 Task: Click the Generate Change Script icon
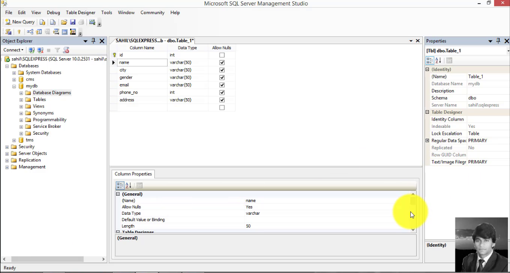[8, 31]
